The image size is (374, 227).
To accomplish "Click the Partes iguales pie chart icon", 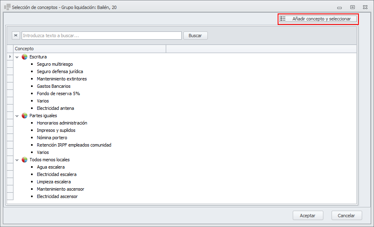I will pyautogui.click(x=24, y=116).
